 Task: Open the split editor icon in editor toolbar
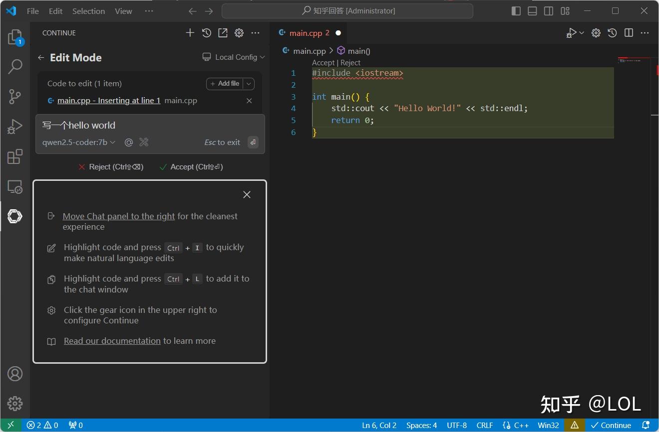click(629, 32)
